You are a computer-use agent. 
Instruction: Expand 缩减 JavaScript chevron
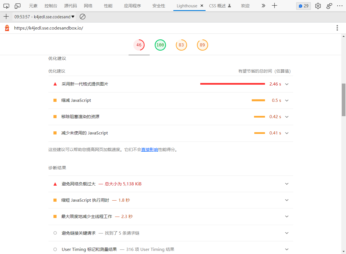click(287, 100)
